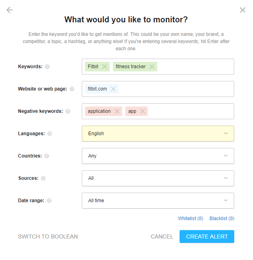Remove the app negative keyword tag

tap(142, 111)
